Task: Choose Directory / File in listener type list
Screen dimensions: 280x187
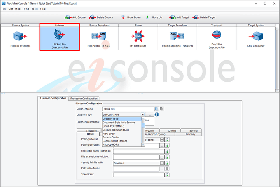Action: 122,119
